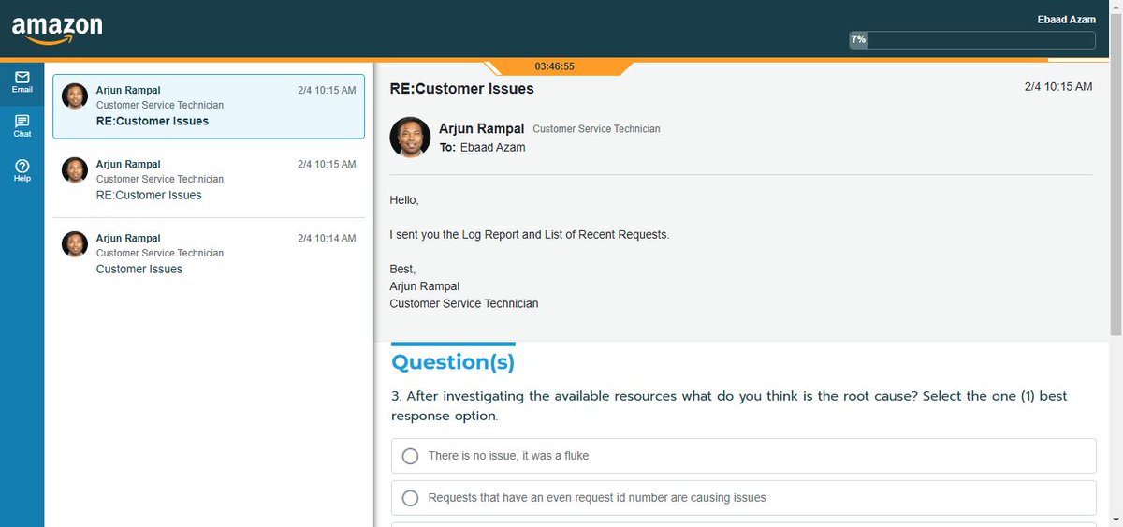Click avatar in the 10:14 AM email row
The width and height of the screenshot is (1123, 527).
(x=75, y=244)
